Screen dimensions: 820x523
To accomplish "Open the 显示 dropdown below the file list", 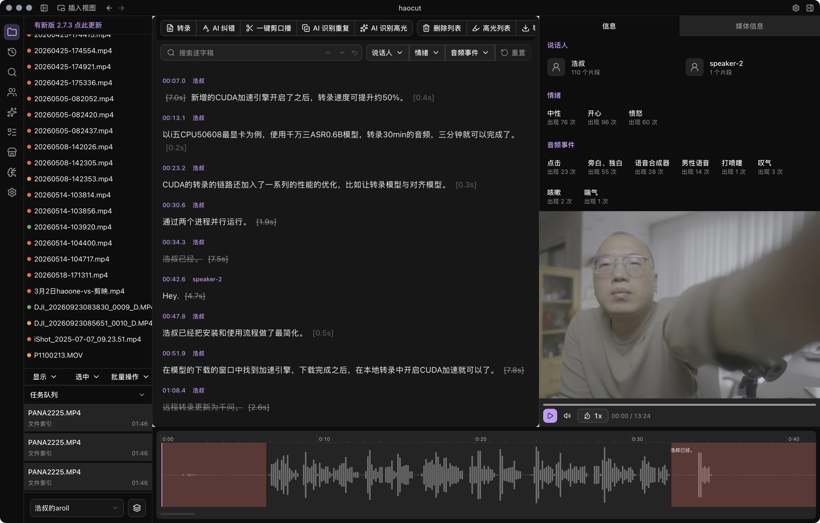I will click(x=44, y=376).
